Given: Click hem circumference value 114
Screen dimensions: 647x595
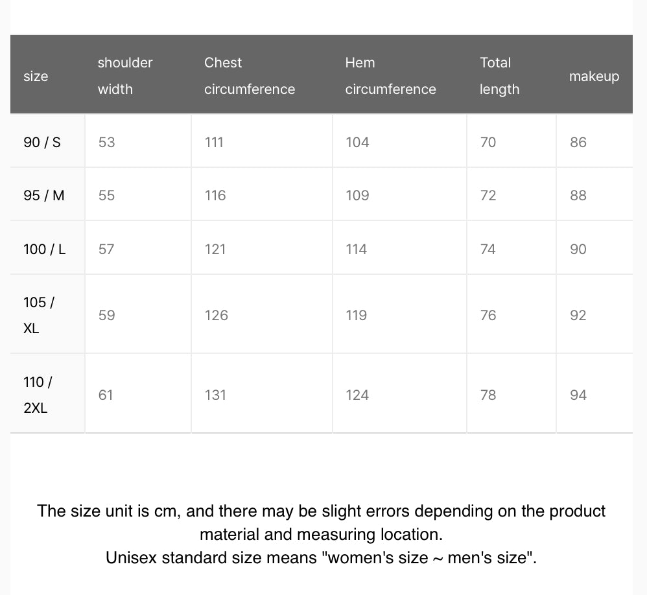Looking at the screenshot, I should pyautogui.click(x=357, y=249).
